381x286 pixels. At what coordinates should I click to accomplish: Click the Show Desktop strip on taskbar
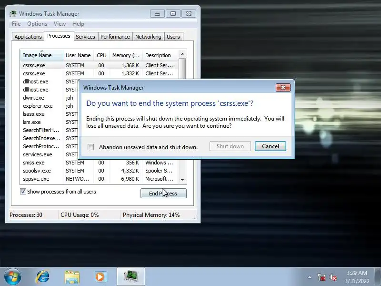[x=378, y=277]
